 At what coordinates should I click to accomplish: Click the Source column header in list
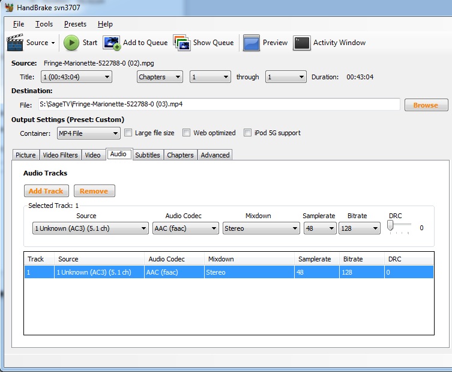[x=99, y=259]
